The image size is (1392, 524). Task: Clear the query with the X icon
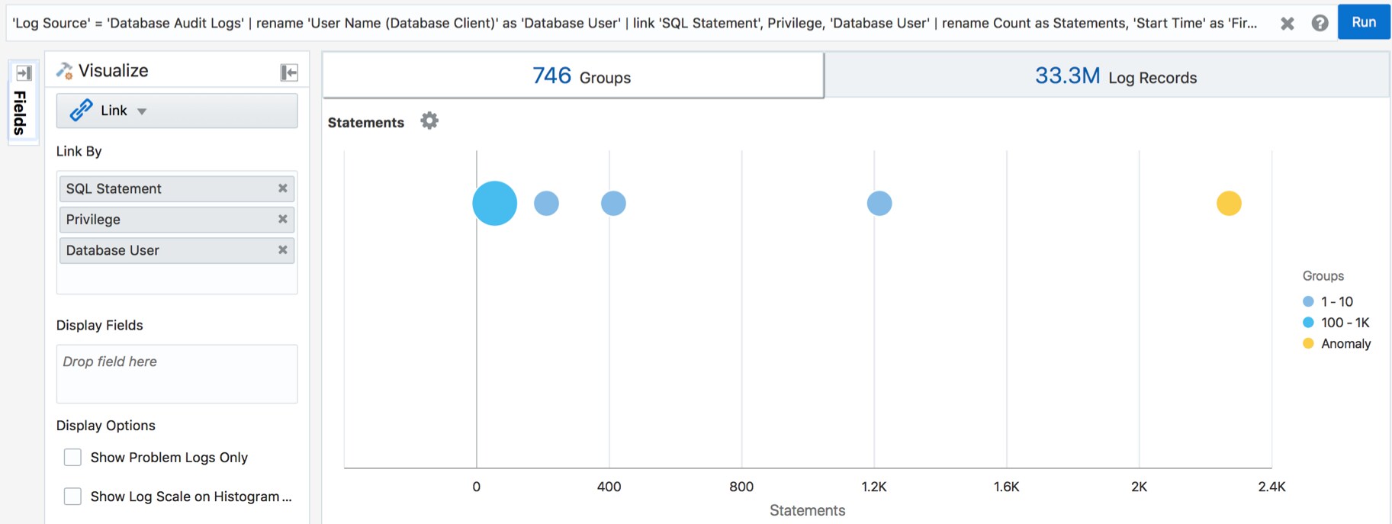(x=1288, y=24)
